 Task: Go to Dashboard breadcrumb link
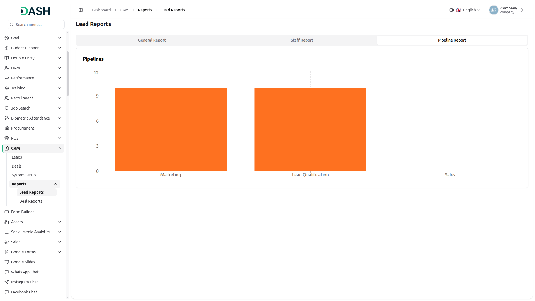101,10
